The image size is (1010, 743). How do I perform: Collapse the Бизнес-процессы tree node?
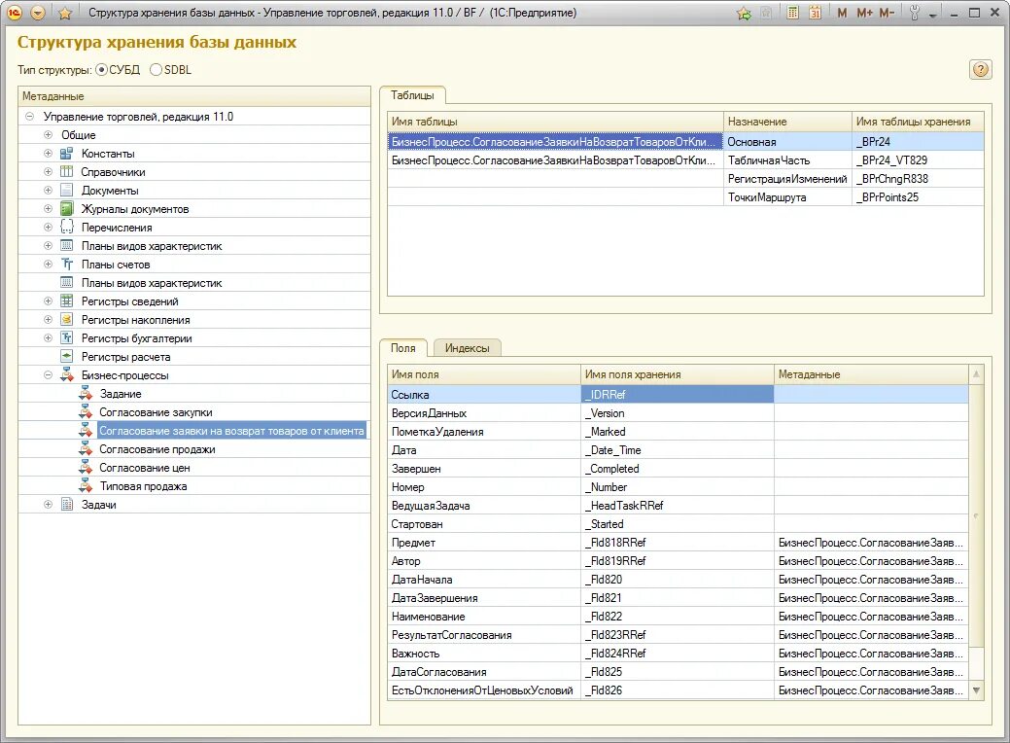[x=48, y=375]
